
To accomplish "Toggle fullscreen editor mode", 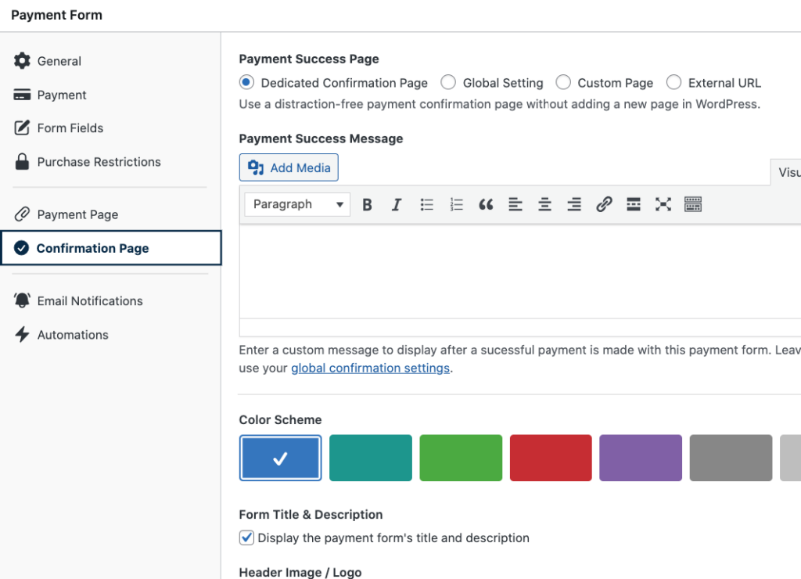I will point(663,205).
